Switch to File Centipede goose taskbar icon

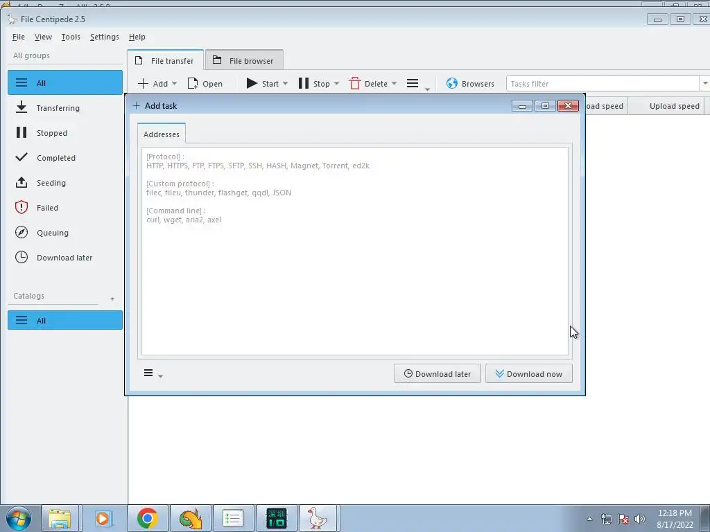pos(318,518)
